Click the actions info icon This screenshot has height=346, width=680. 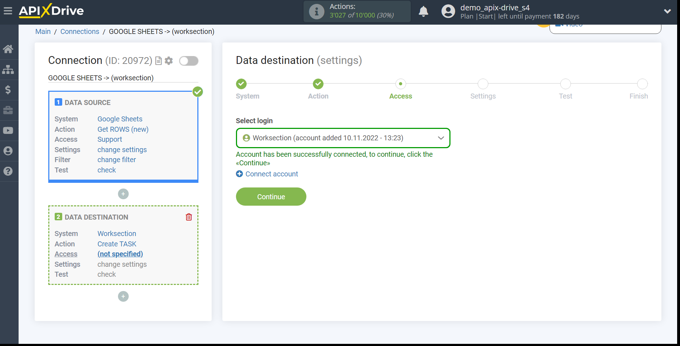316,11
